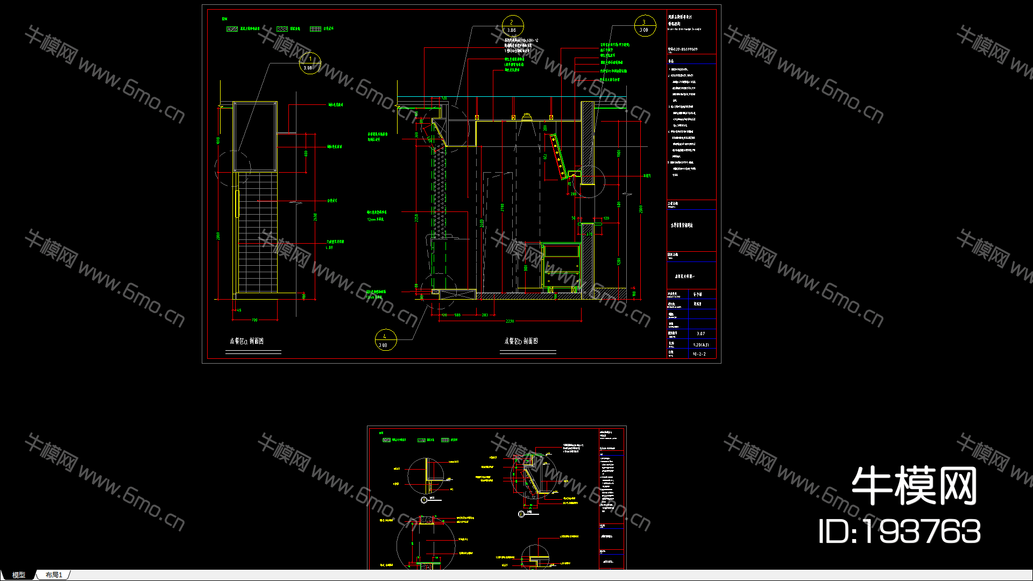
Task: Select the 2230 dimension text
Action: click(510, 321)
